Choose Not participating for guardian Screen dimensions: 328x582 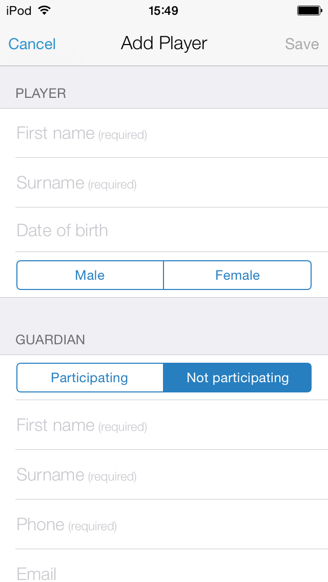pos(237,378)
